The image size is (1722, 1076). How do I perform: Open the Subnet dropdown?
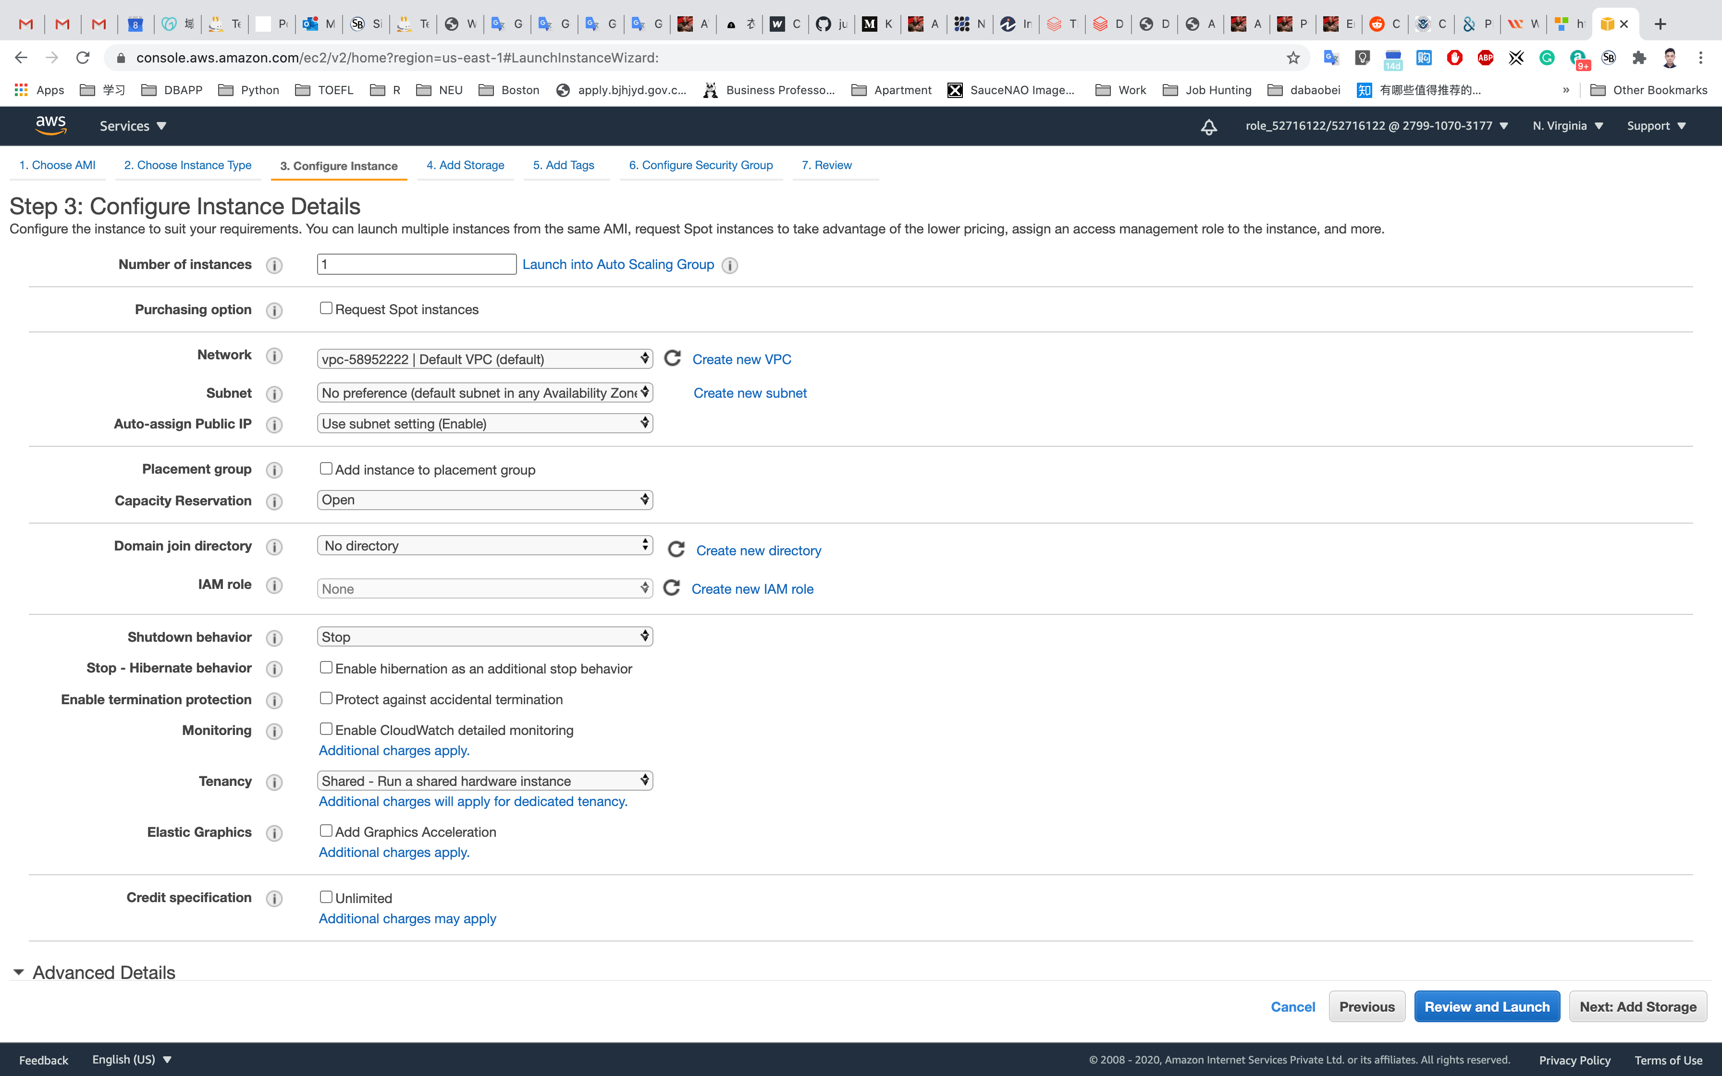(x=485, y=393)
